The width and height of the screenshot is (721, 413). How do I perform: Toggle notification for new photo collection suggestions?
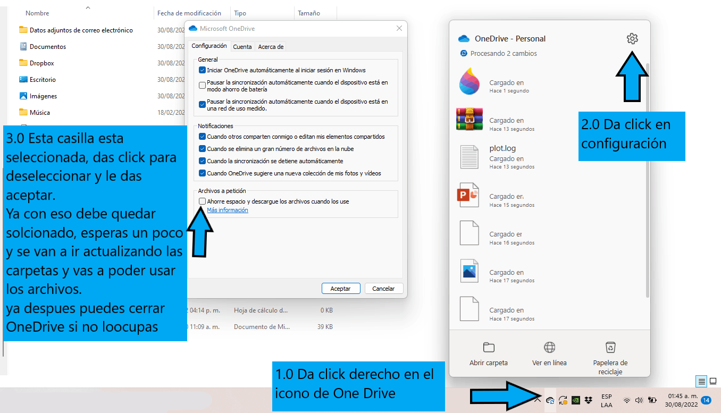pyautogui.click(x=202, y=173)
